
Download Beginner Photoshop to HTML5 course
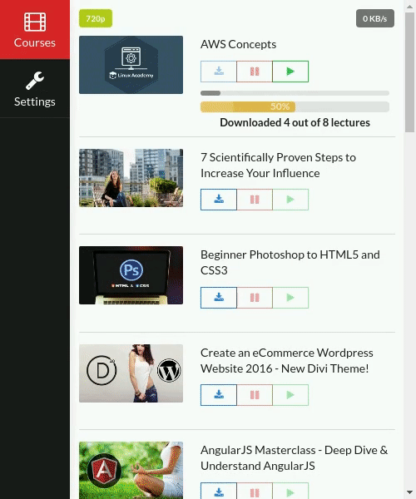click(219, 298)
